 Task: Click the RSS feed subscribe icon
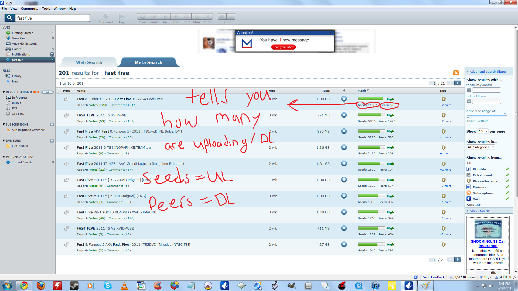[x=456, y=73]
